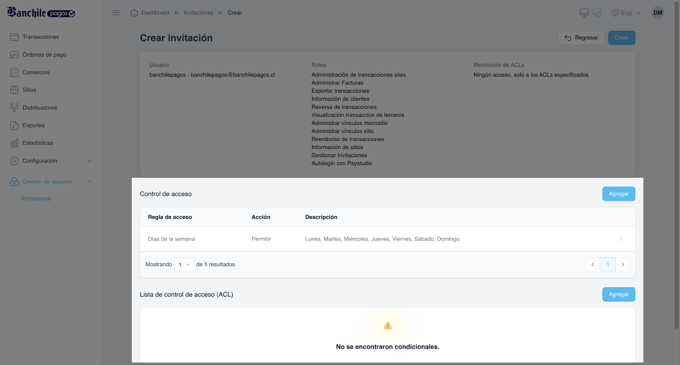Collapse the Gestión de usuarios chevron
The width and height of the screenshot is (680, 365).
click(x=89, y=182)
